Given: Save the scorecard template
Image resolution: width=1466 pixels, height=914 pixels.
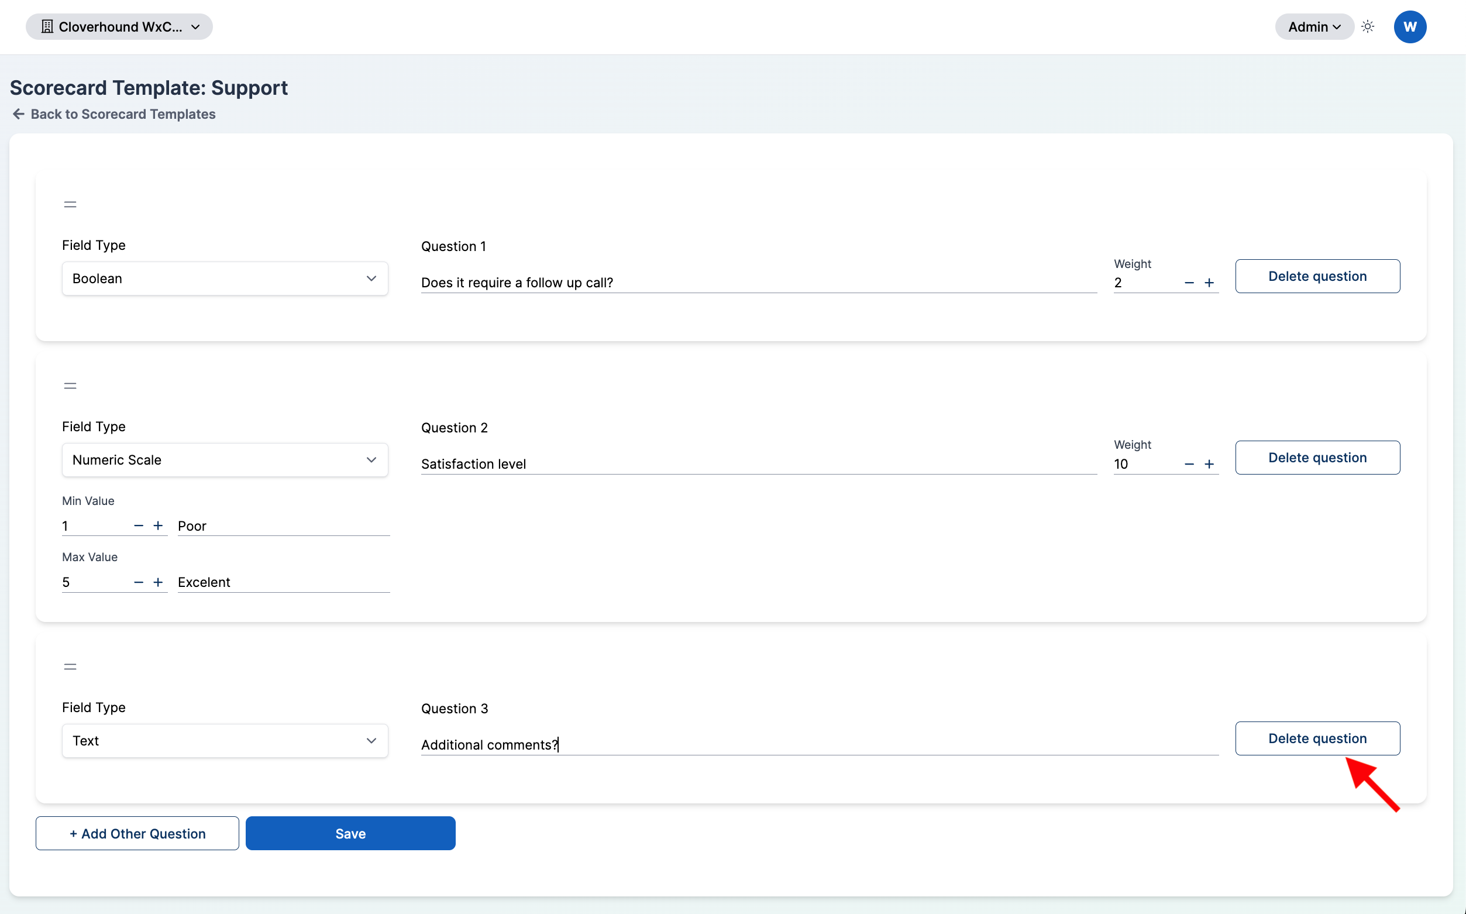Looking at the screenshot, I should (x=350, y=833).
